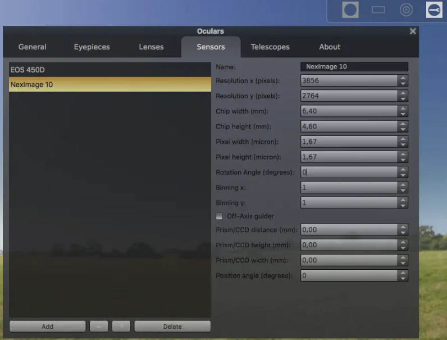Open the Telescopes tab

point(270,47)
